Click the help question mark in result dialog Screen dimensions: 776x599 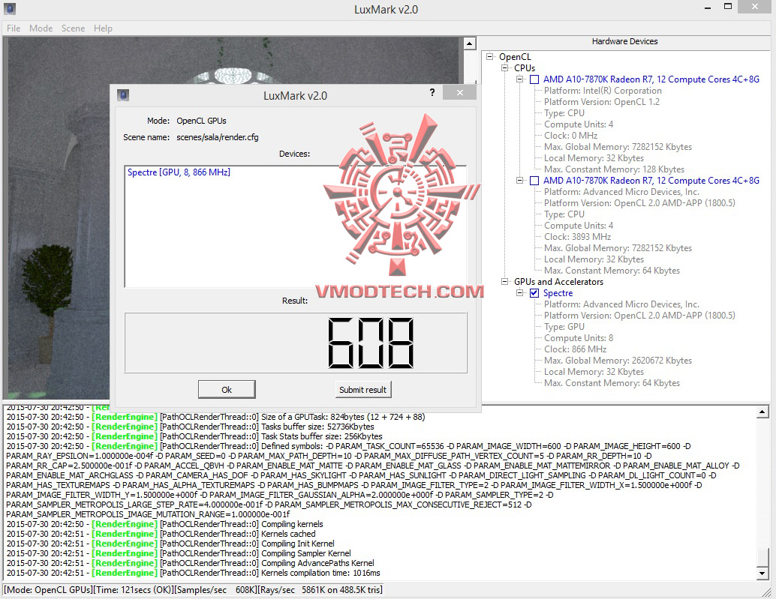[x=432, y=92]
